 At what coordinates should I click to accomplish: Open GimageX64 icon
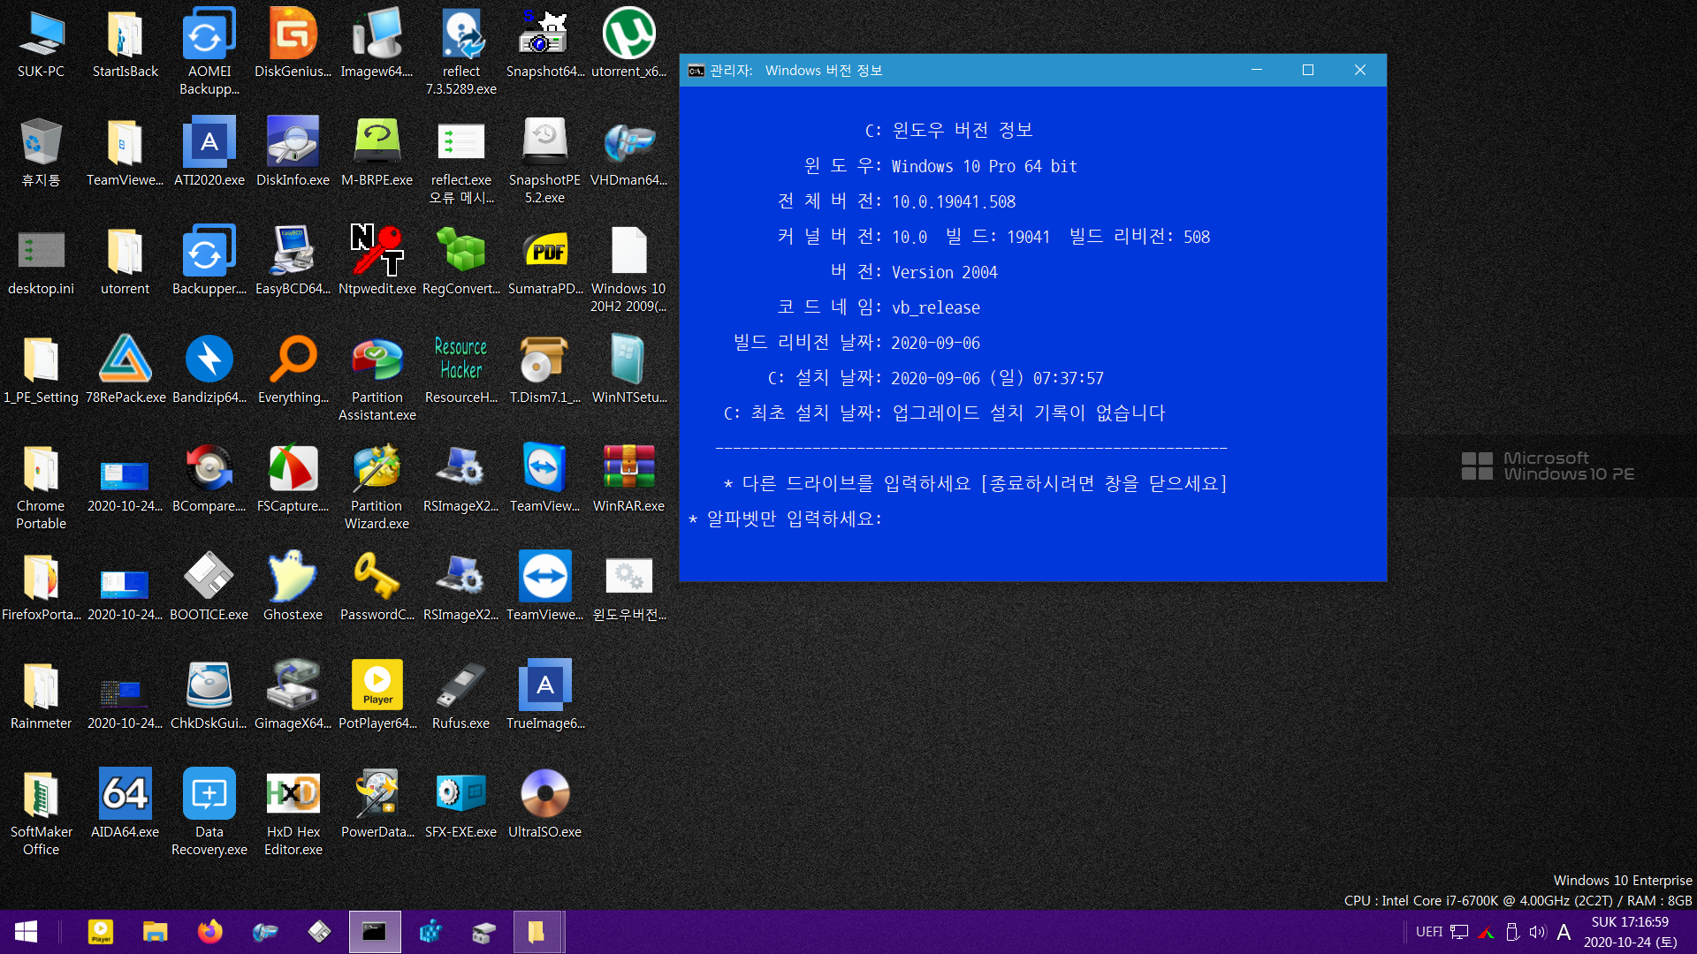tap(293, 695)
